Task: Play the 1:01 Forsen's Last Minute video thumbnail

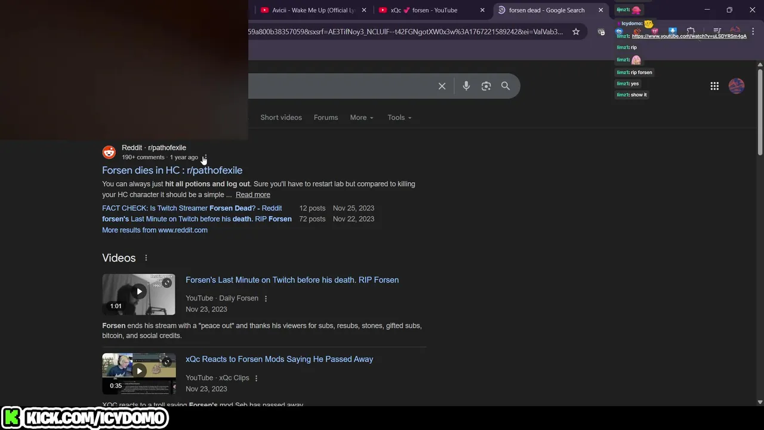Action: click(138, 294)
